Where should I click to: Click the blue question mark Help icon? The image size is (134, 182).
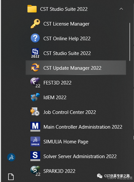pyautogui.click(x=35, y=38)
